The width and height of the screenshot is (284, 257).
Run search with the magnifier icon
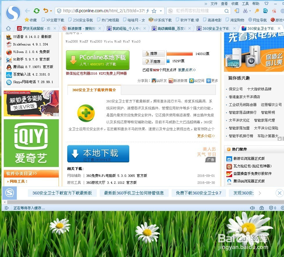[227, 11]
